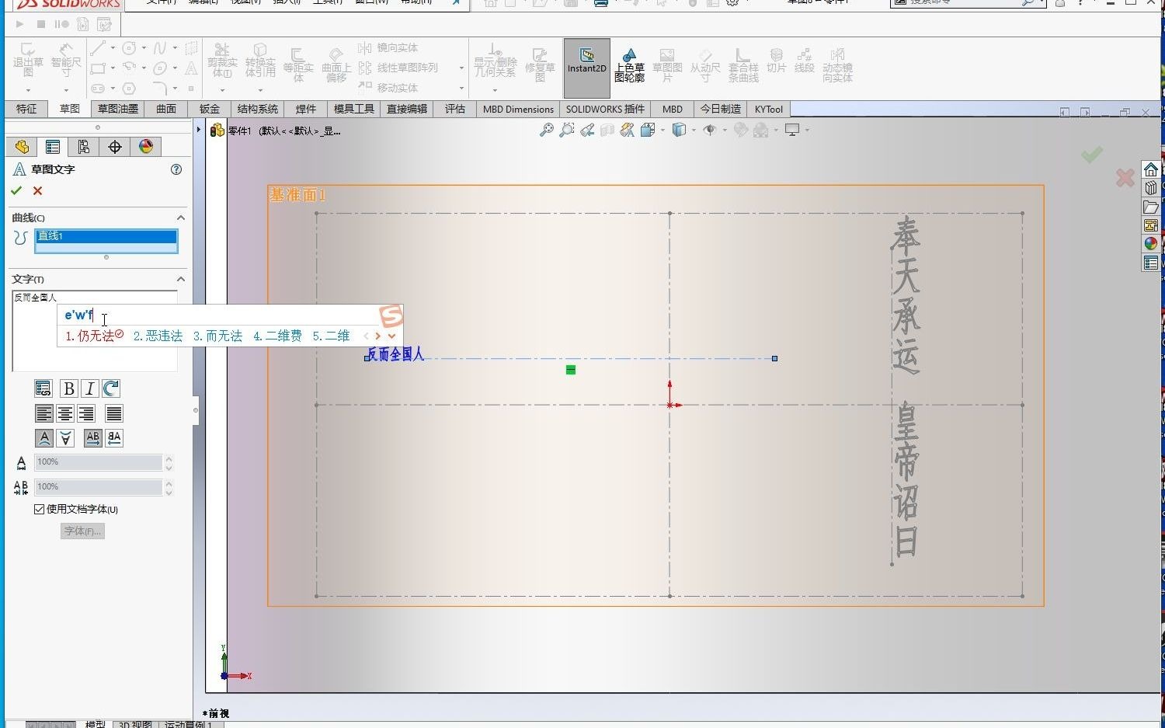Open Display Style dropdown arrow
Screen dimensions: 1165x728
pos(694,131)
